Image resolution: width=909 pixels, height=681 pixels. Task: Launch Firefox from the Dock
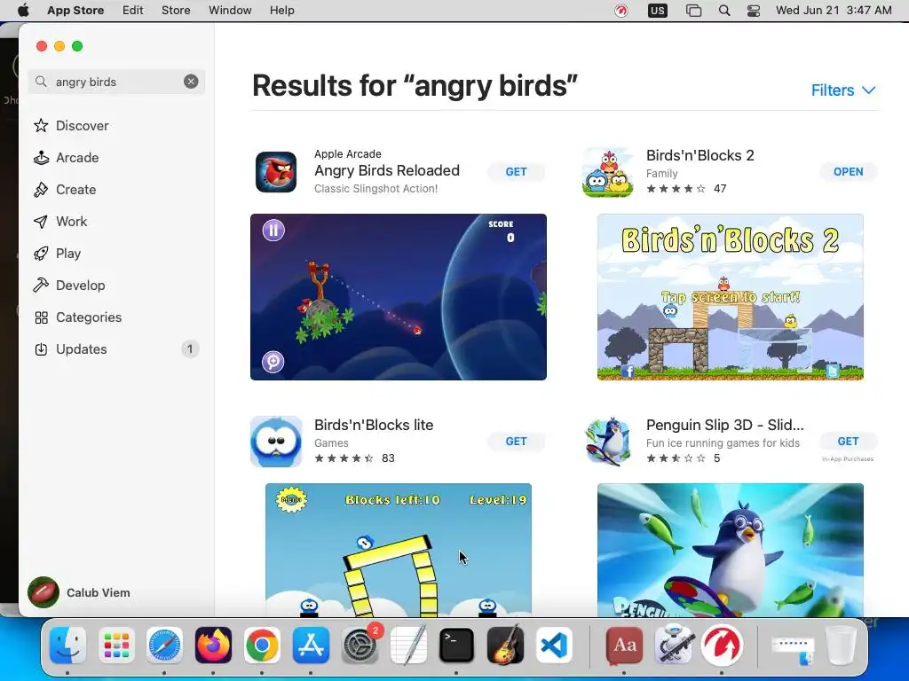pyautogui.click(x=213, y=646)
